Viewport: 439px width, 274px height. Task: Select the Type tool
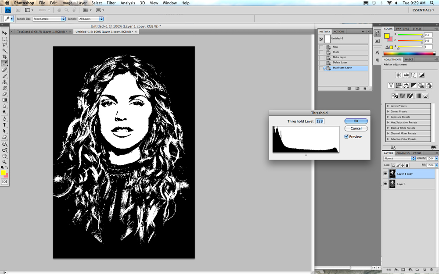4,125
